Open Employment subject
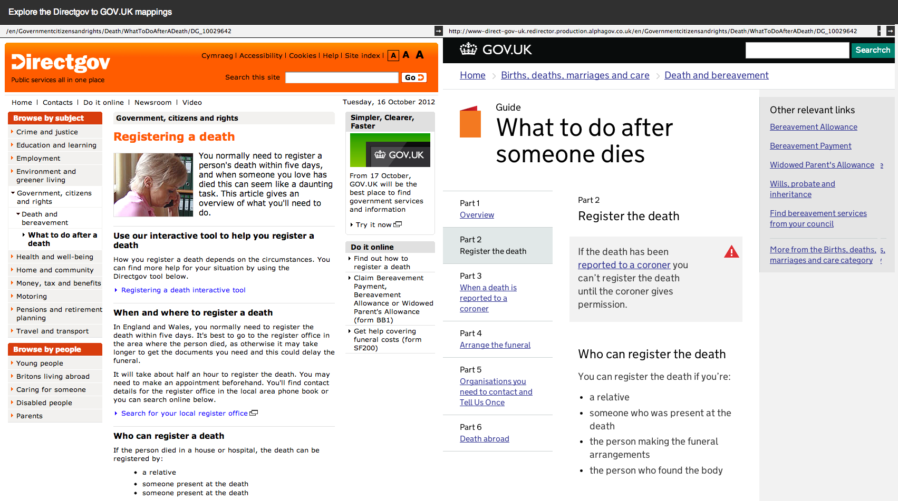The width and height of the screenshot is (898, 501). pos(38,159)
